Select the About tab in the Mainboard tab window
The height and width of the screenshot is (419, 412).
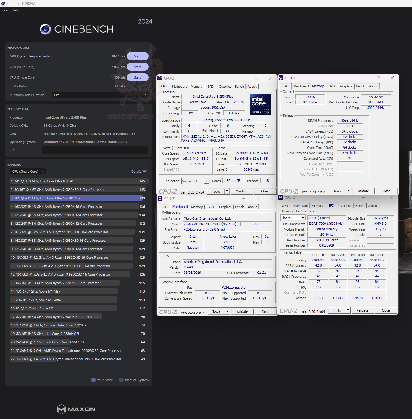tap(252, 207)
